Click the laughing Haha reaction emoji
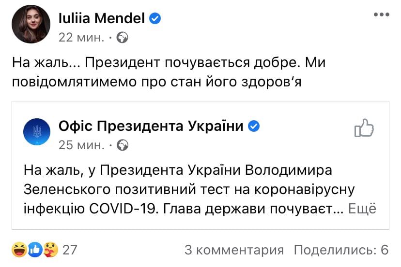401x267 pixels. tap(20, 250)
